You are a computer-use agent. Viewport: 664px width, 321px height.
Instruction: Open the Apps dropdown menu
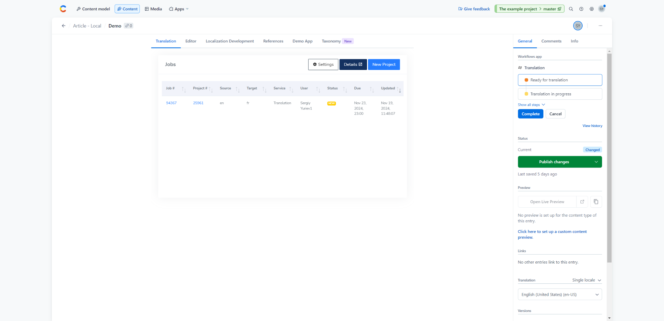(179, 9)
